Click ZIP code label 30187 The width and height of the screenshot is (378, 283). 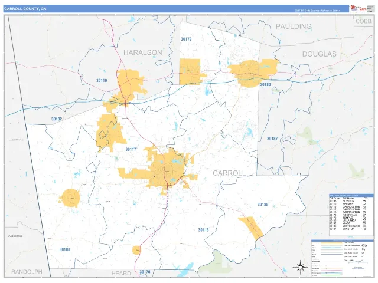(x=272, y=139)
